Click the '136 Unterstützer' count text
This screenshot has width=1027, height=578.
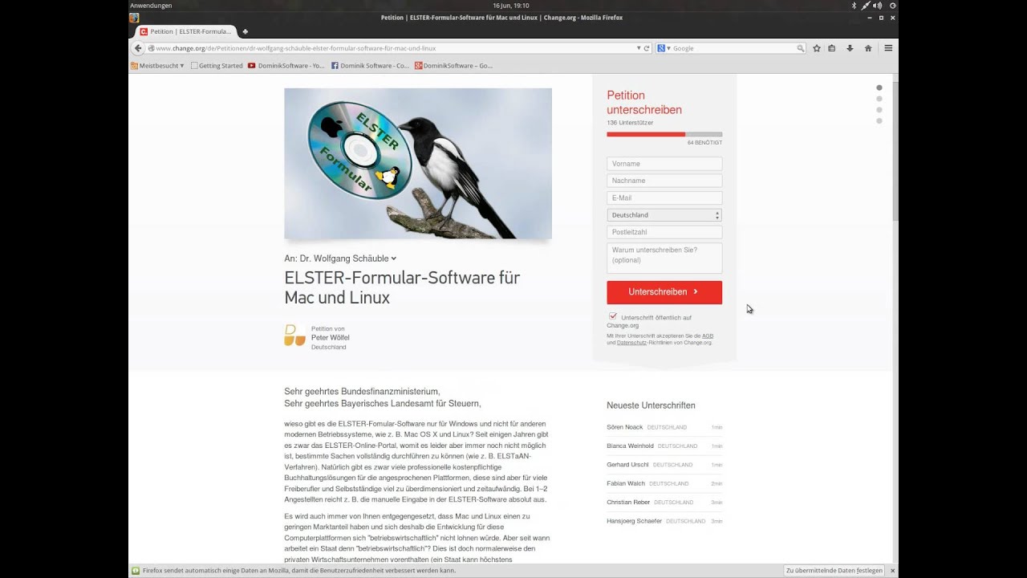click(x=630, y=123)
